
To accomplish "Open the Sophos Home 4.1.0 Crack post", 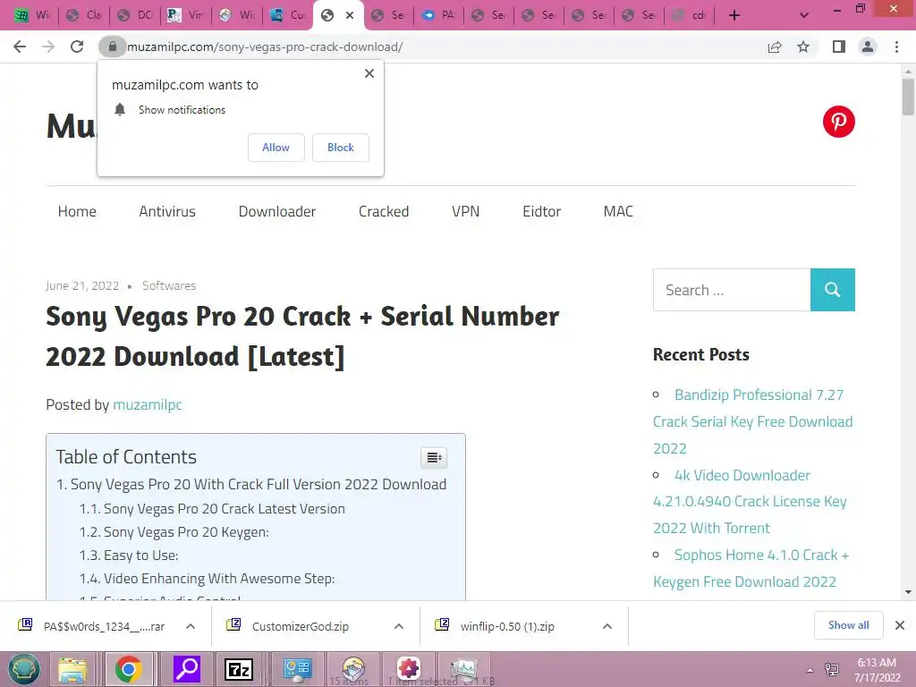I will (751, 568).
